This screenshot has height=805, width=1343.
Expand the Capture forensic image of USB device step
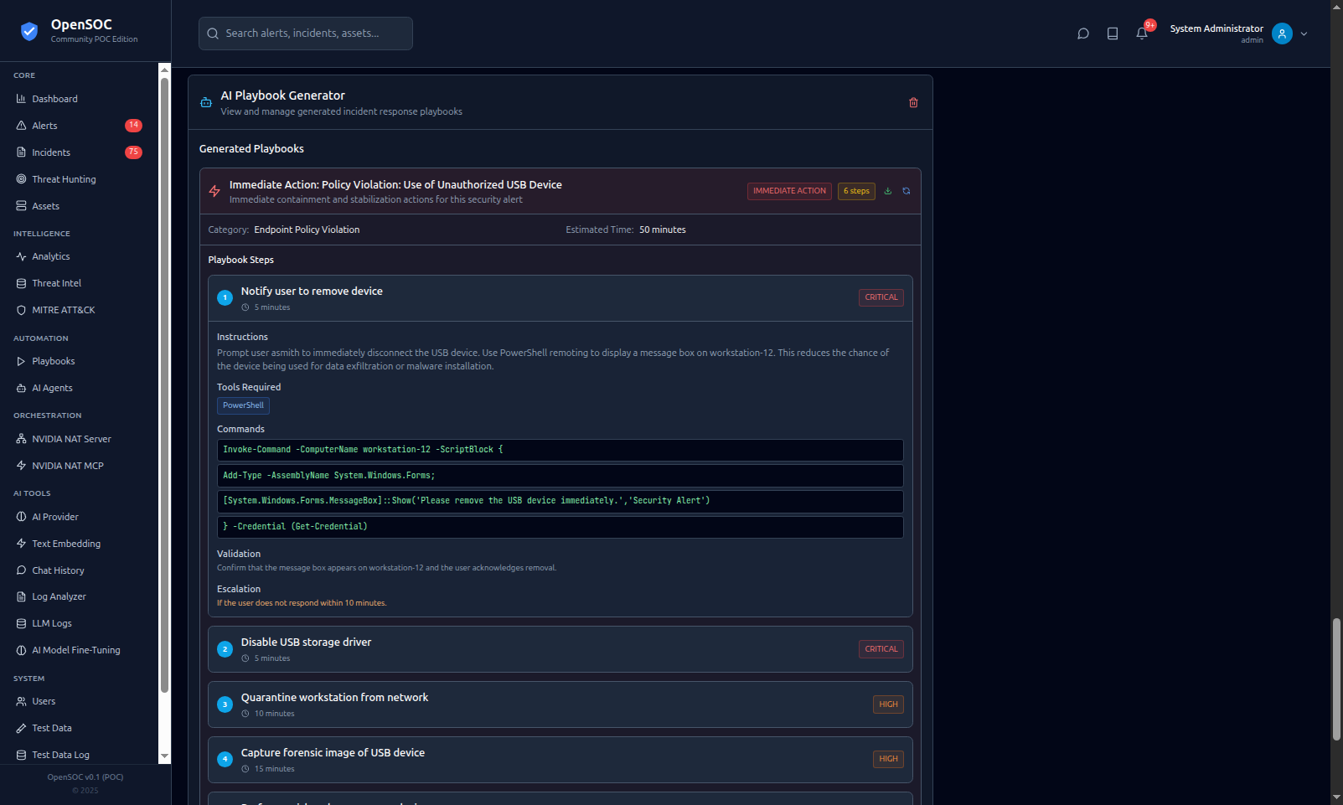click(560, 760)
